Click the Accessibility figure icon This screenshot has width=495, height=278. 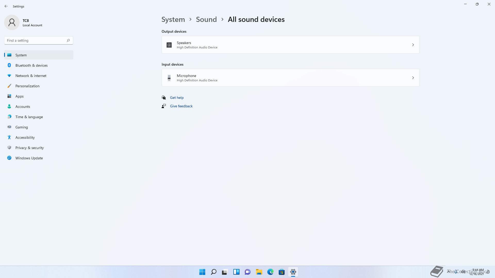pos(9,137)
